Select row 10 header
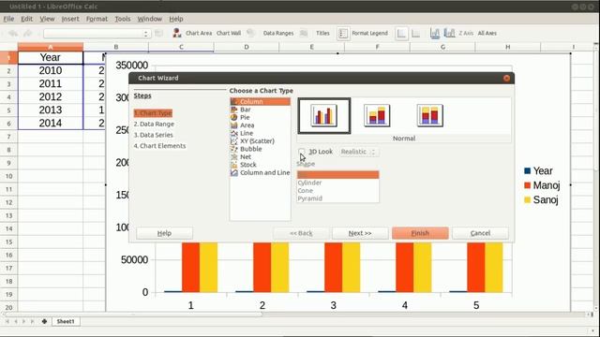Image resolution: width=600 pixels, height=337 pixels. pos(8,176)
